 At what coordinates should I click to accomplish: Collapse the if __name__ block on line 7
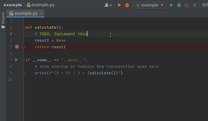click(x=24, y=60)
